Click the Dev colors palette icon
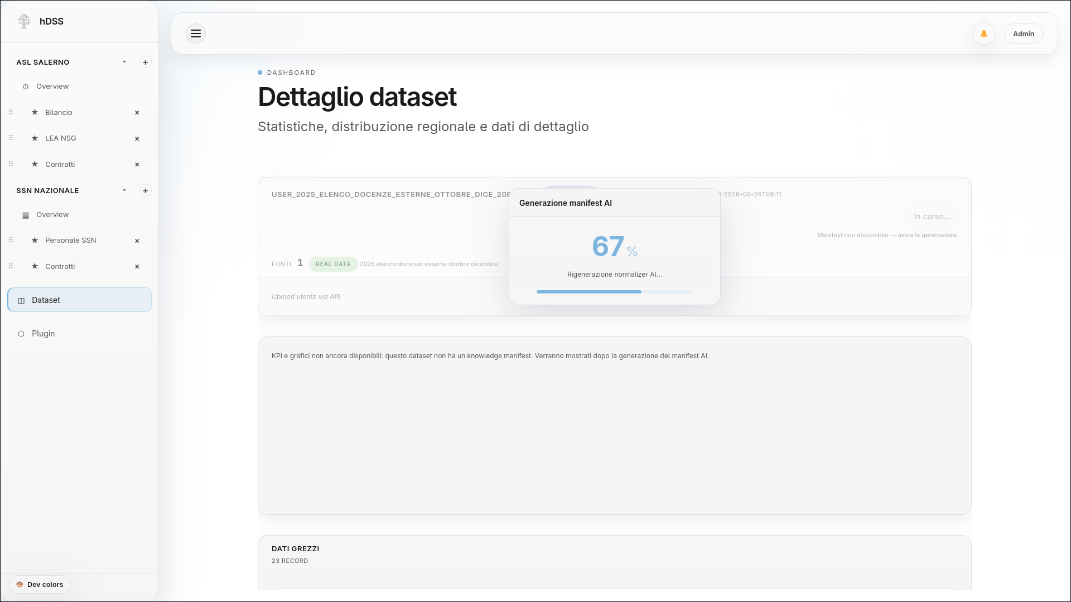 point(20,585)
